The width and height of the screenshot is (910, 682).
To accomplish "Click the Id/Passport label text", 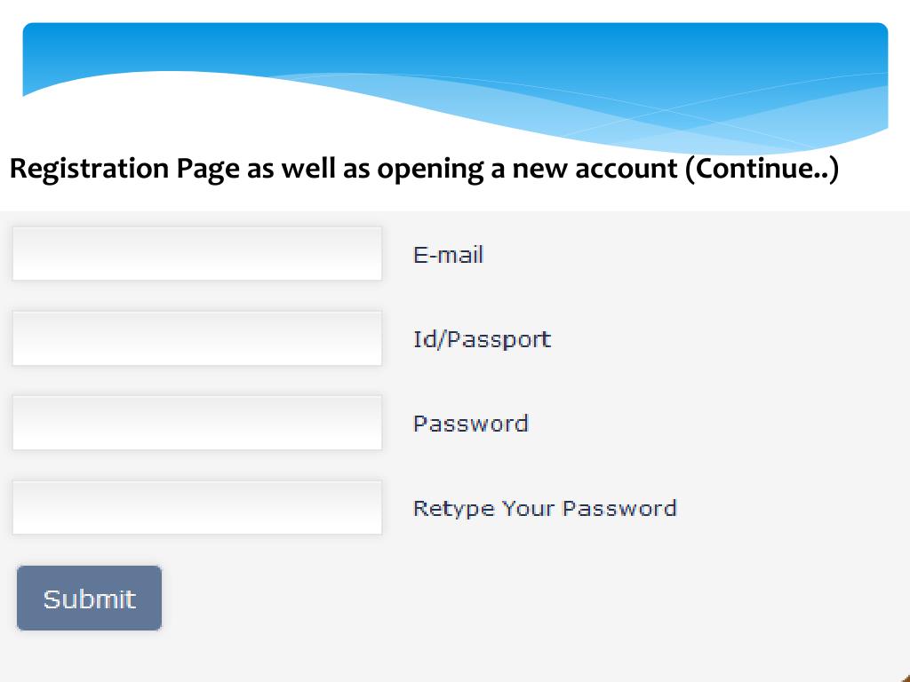I will [x=482, y=340].
